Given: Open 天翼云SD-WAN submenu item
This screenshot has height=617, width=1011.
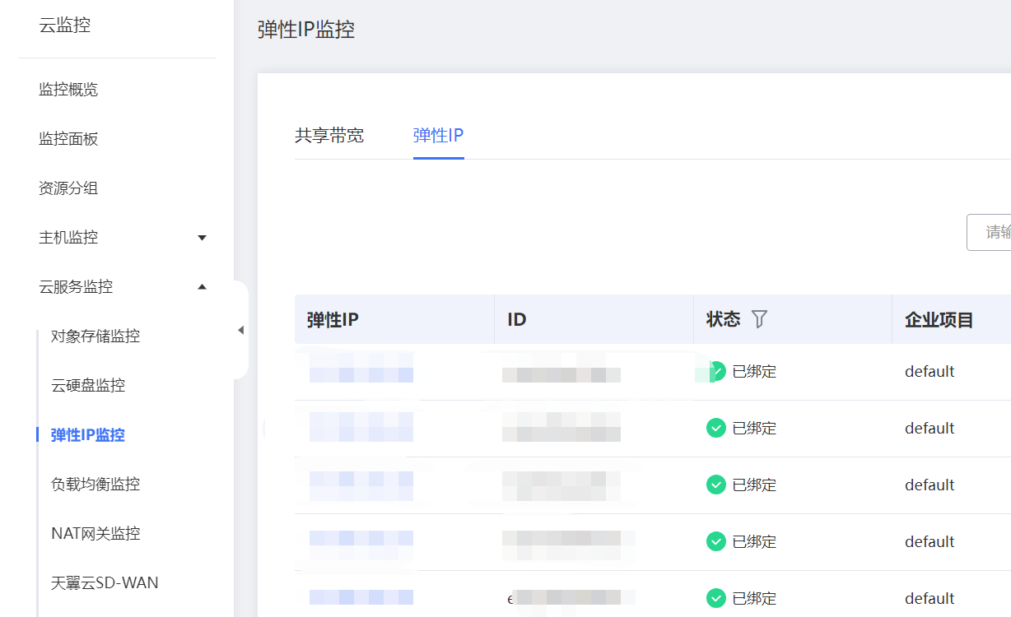Looking at the screenshot, I should (x=105, y=583).
